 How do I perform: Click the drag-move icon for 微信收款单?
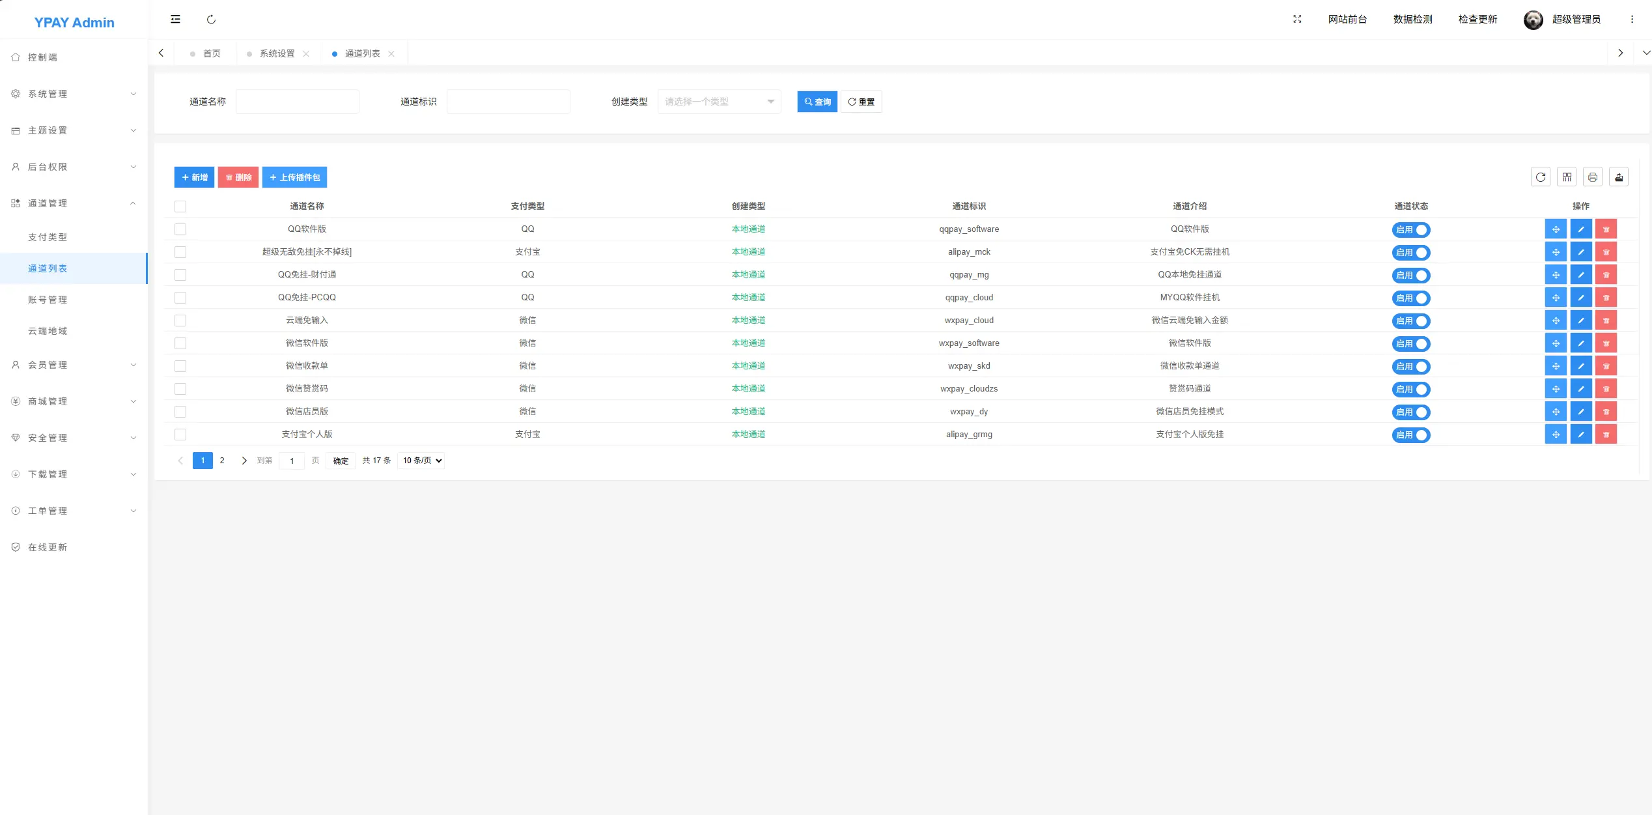pyautogui.click(x=1556, y=366)
